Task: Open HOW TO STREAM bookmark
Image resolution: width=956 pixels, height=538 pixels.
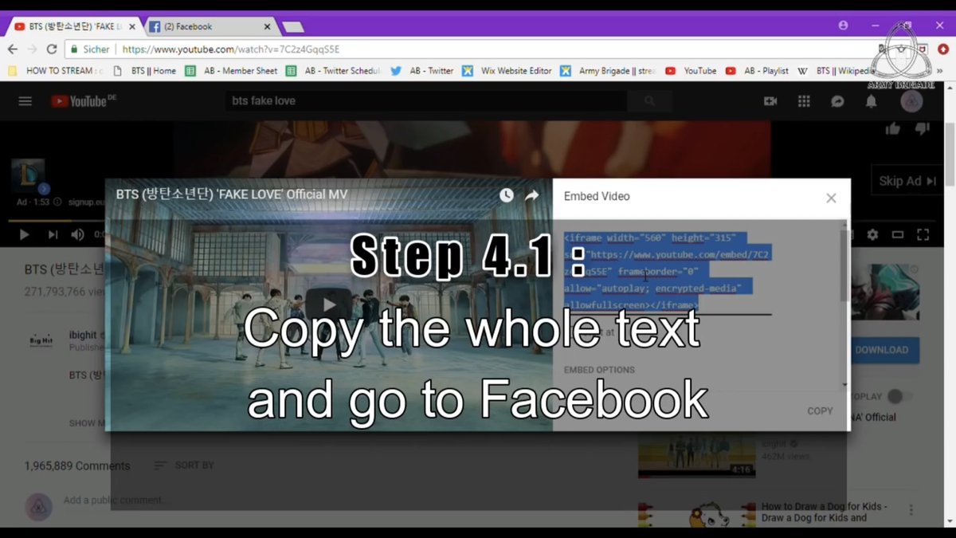Action: (56, 71)
